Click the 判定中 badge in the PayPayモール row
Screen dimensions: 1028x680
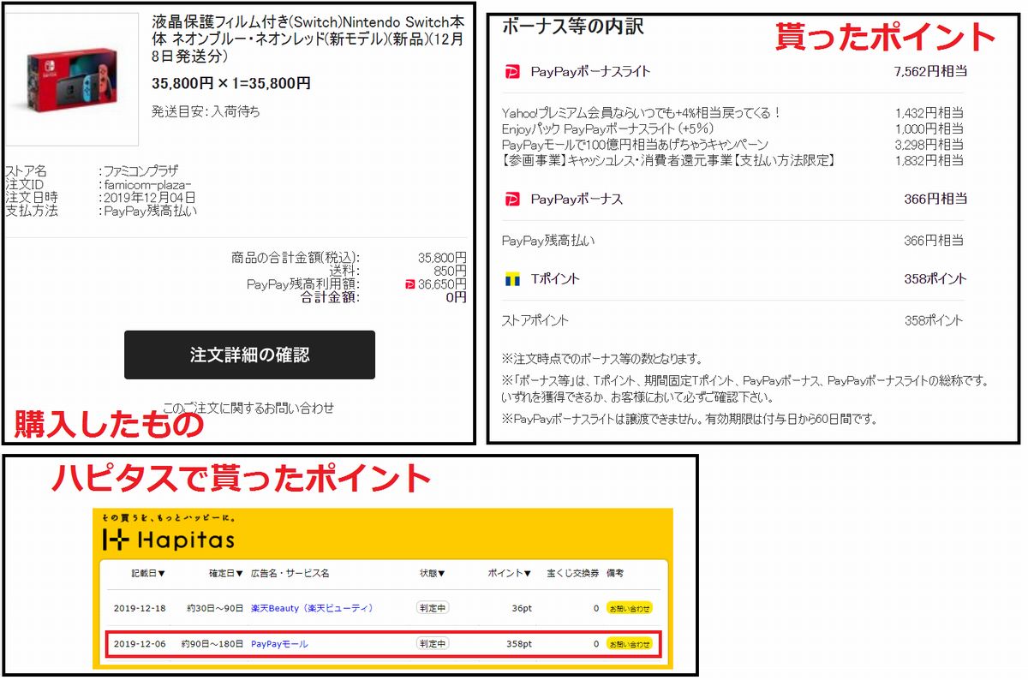pyautogui.click(x=433, y=644)
